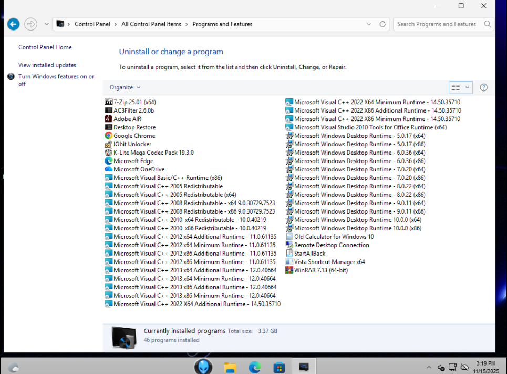The height and width of the screenshot is (374, 507).
Task: Open View installed updates link
Action: (47, 65)
